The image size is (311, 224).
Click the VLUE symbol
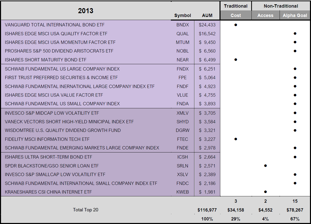(182, 95)
